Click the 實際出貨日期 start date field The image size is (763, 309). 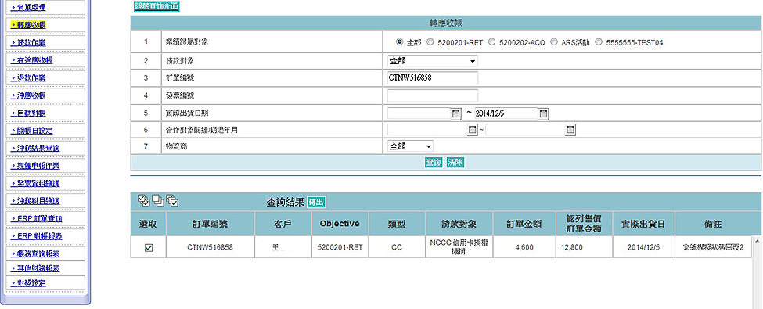tap(419, 113)
